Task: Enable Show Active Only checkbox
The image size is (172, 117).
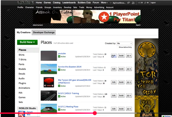Action: click(118, 47)
